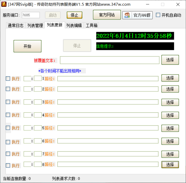
Task: Click the 官方QQ群 button
Action: 137,15
